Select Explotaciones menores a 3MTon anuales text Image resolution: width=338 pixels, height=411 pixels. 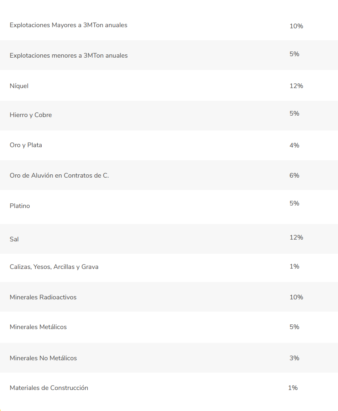(x=68, y=55)
